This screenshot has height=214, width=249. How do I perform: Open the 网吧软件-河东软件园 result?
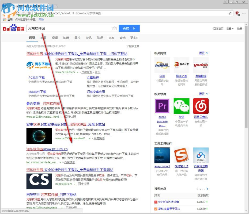[51, 194]
